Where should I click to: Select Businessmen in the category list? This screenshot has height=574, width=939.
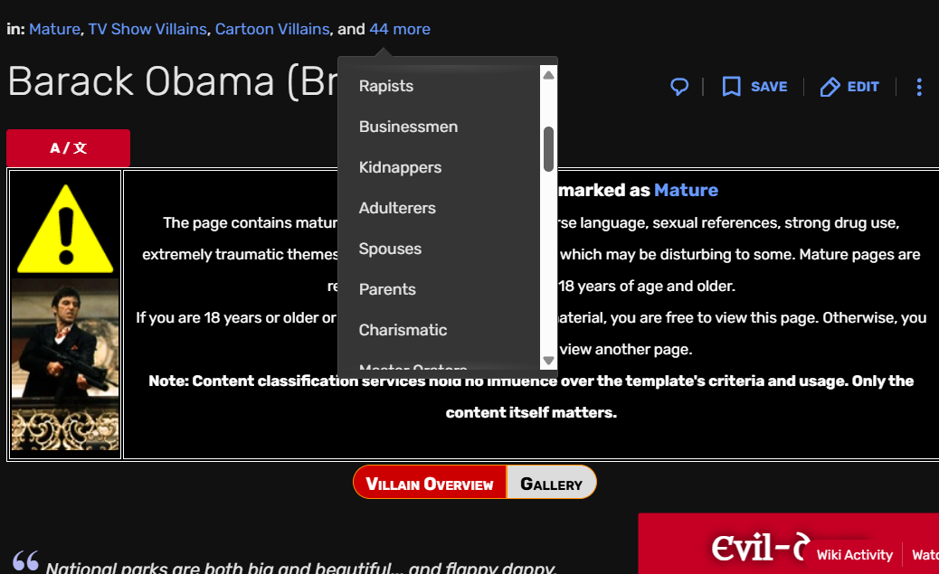[408, 127]
